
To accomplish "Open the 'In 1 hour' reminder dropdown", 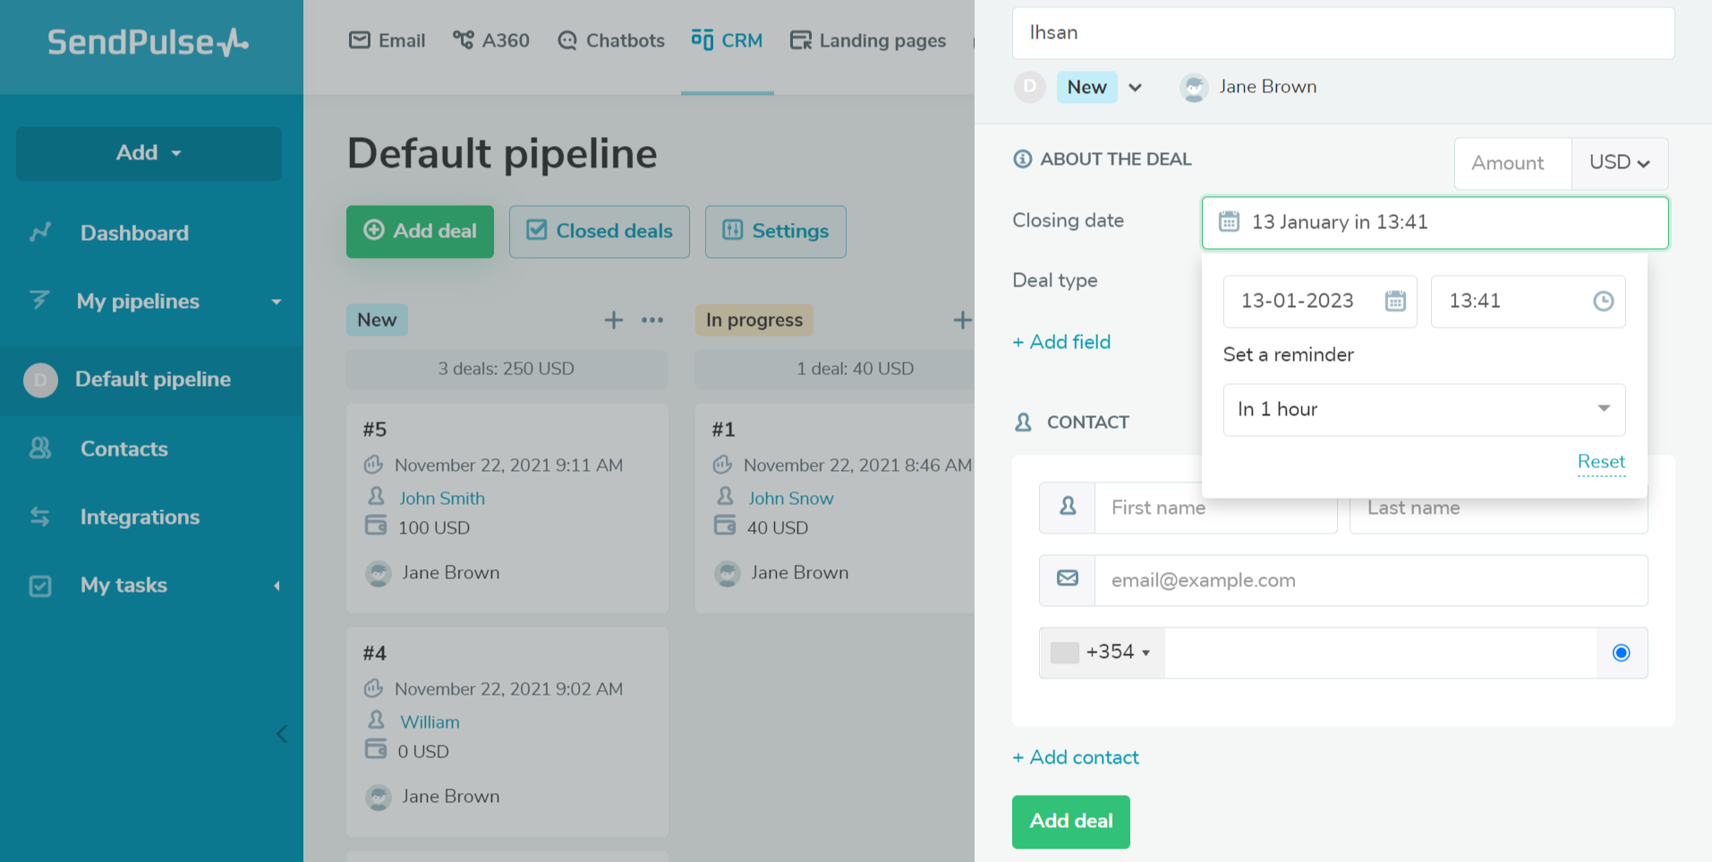I will click(1423, 410).
